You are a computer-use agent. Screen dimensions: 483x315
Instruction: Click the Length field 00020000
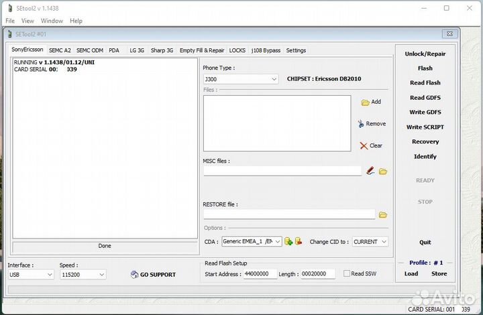[318, 273]
